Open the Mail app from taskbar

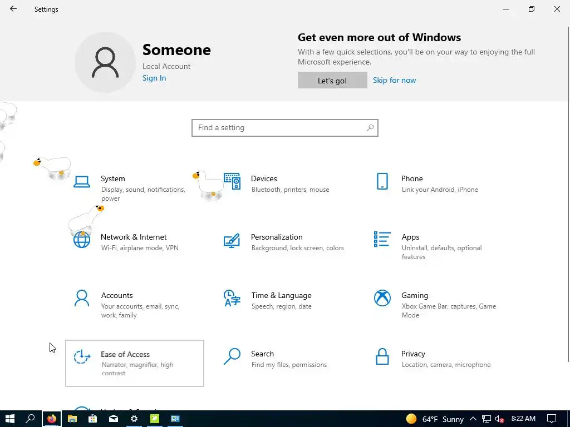coord(114,419)
